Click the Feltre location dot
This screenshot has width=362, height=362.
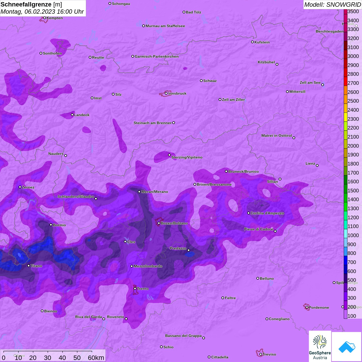tap(223, 298)
